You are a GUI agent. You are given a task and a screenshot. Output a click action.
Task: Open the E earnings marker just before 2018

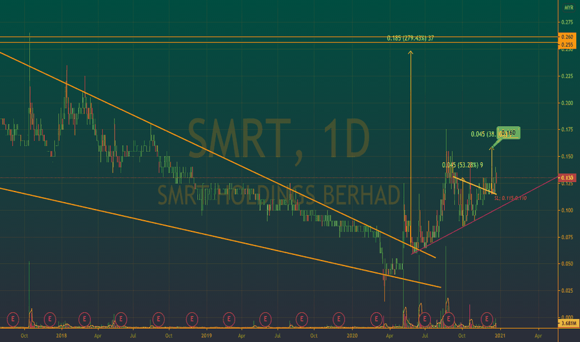tap(50, 319)
